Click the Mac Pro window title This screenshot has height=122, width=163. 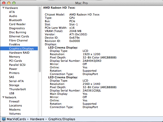tap(82, 3)
